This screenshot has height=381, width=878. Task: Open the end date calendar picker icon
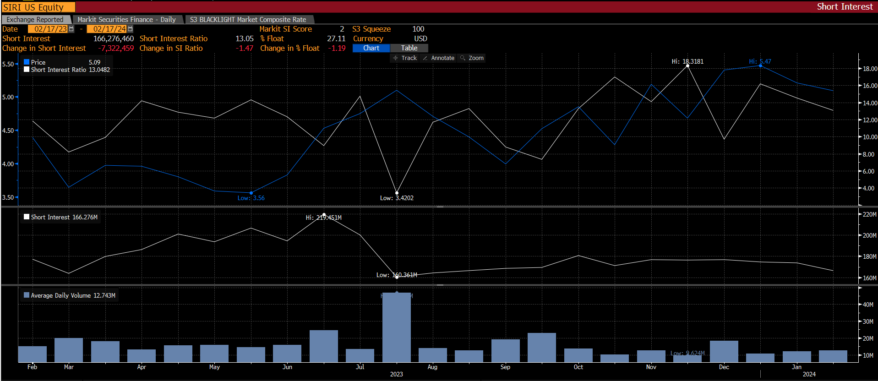pyautogui.click(x=130, y=29)
